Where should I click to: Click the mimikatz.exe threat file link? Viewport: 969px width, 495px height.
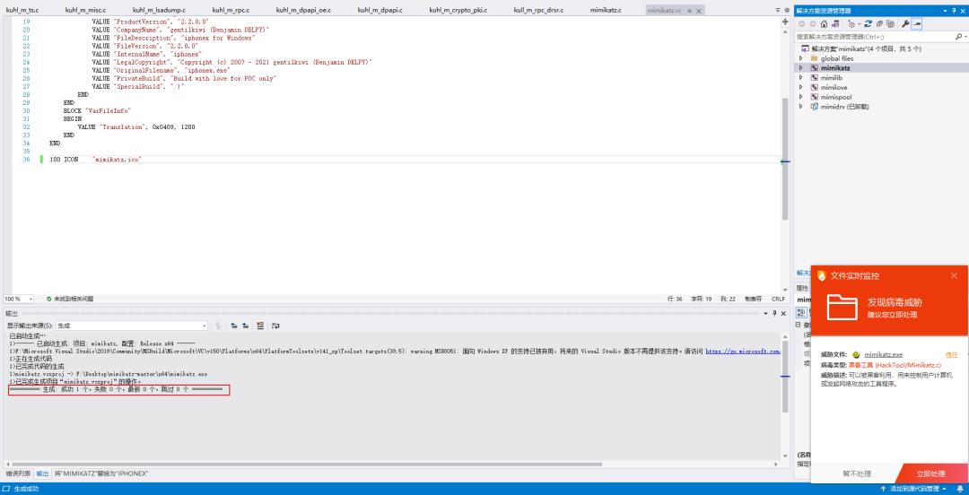tap(883, 355)
